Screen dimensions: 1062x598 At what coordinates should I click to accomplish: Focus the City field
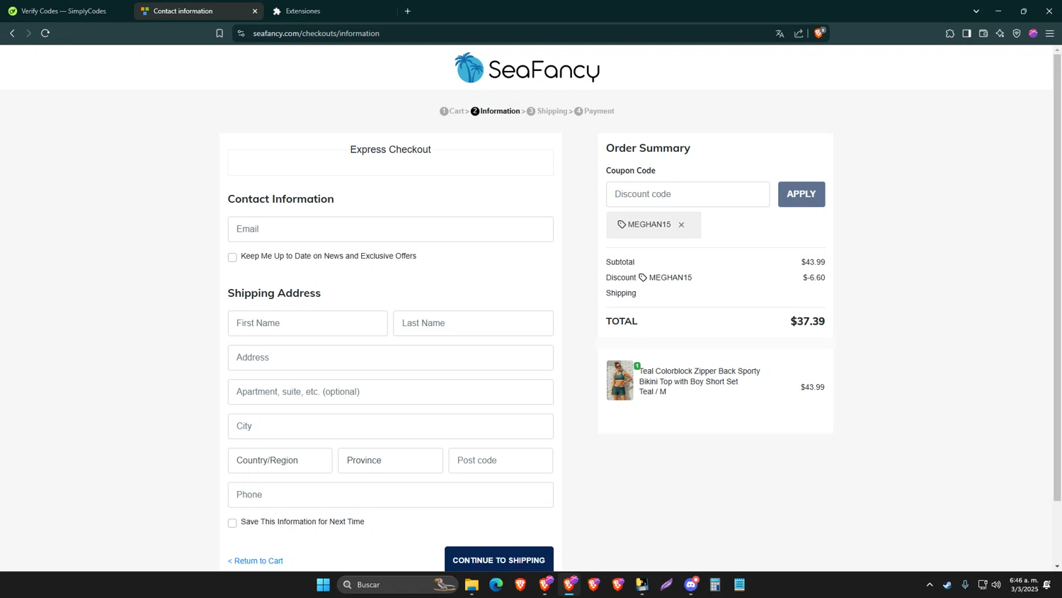click(390, 427)
